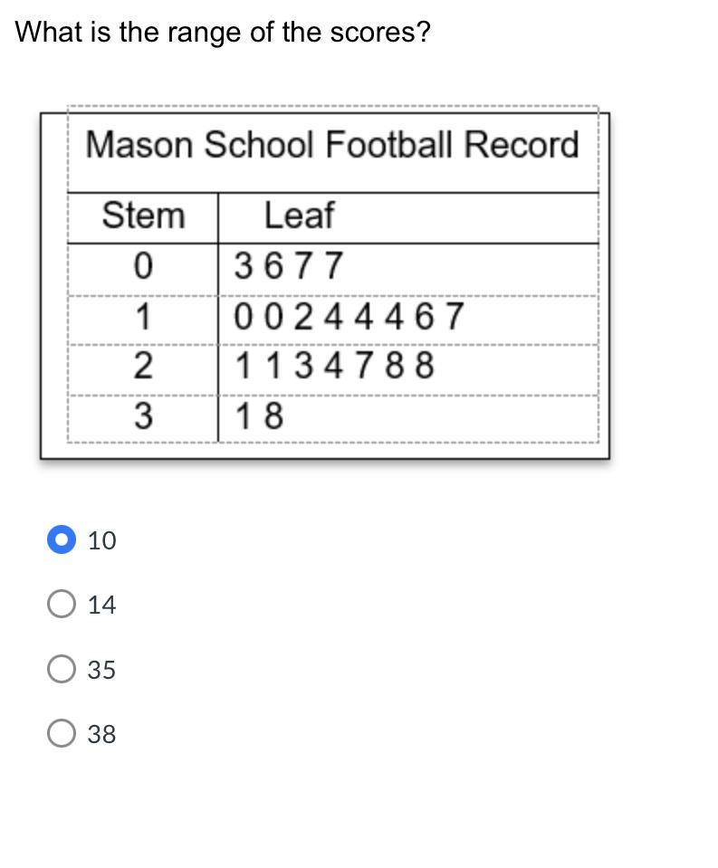Click the Mason School Football Record title
Viewport: 718px width, 868px height.
(331, 145)
